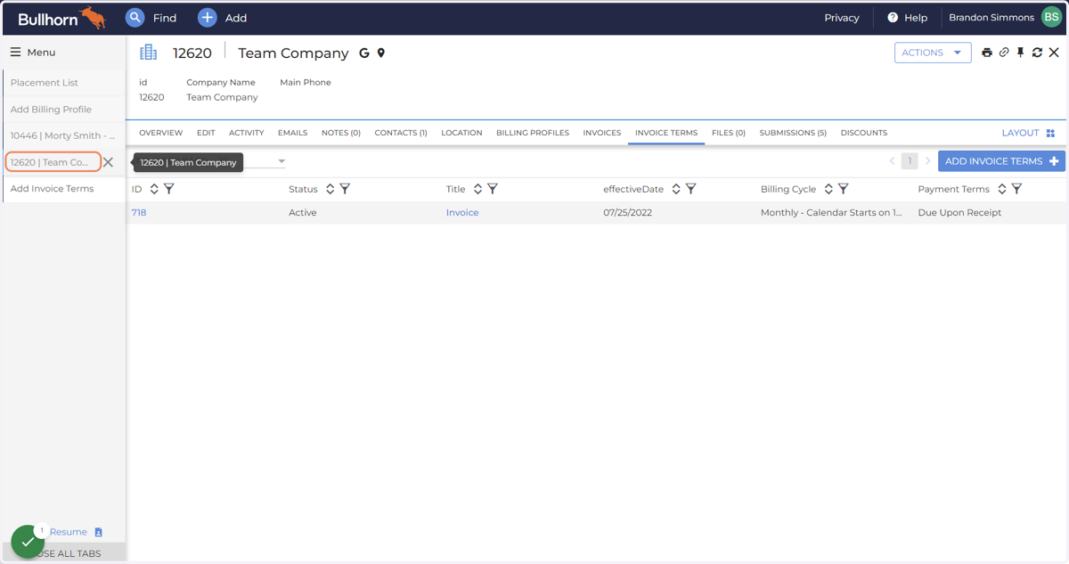The image size is (1069, 564).
Task: Sort the Billing Cycle column
Action: 828,189
